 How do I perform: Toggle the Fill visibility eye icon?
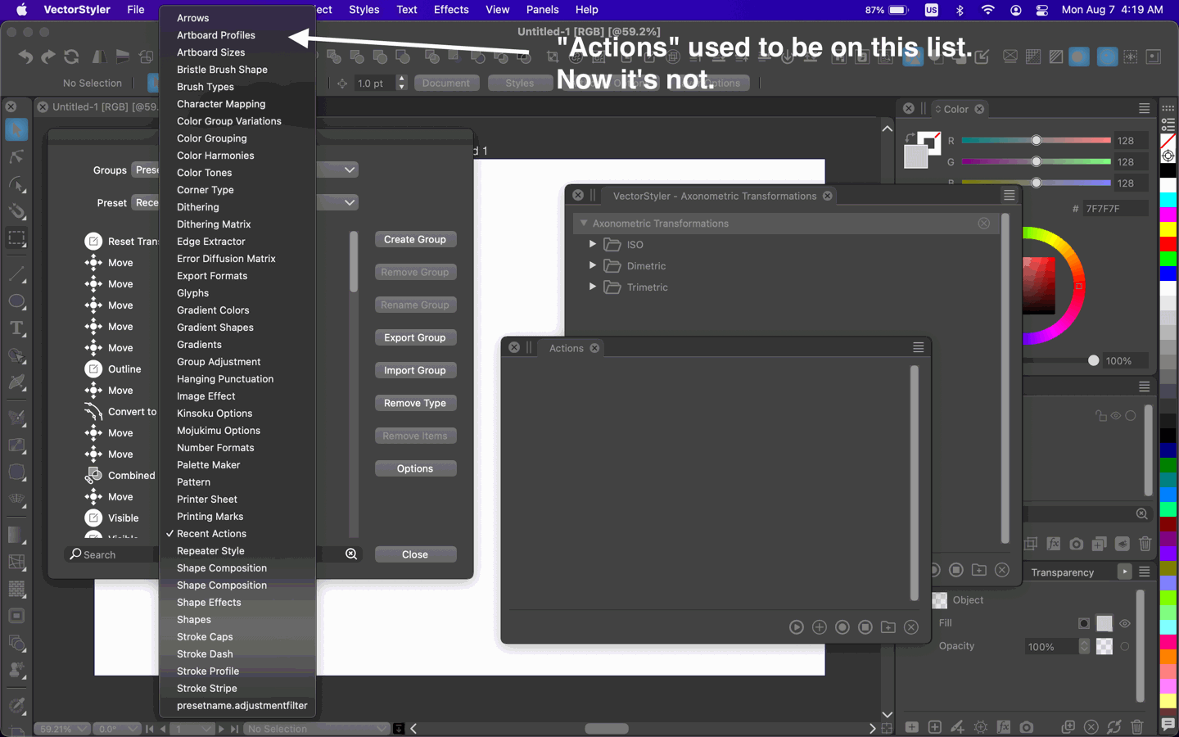(1125, 623)
